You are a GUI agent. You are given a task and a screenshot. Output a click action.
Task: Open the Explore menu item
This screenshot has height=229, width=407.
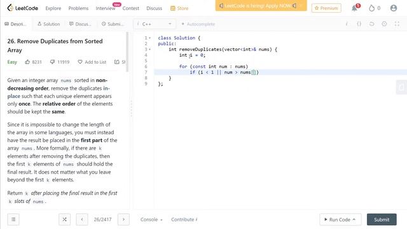click(53, 8)
